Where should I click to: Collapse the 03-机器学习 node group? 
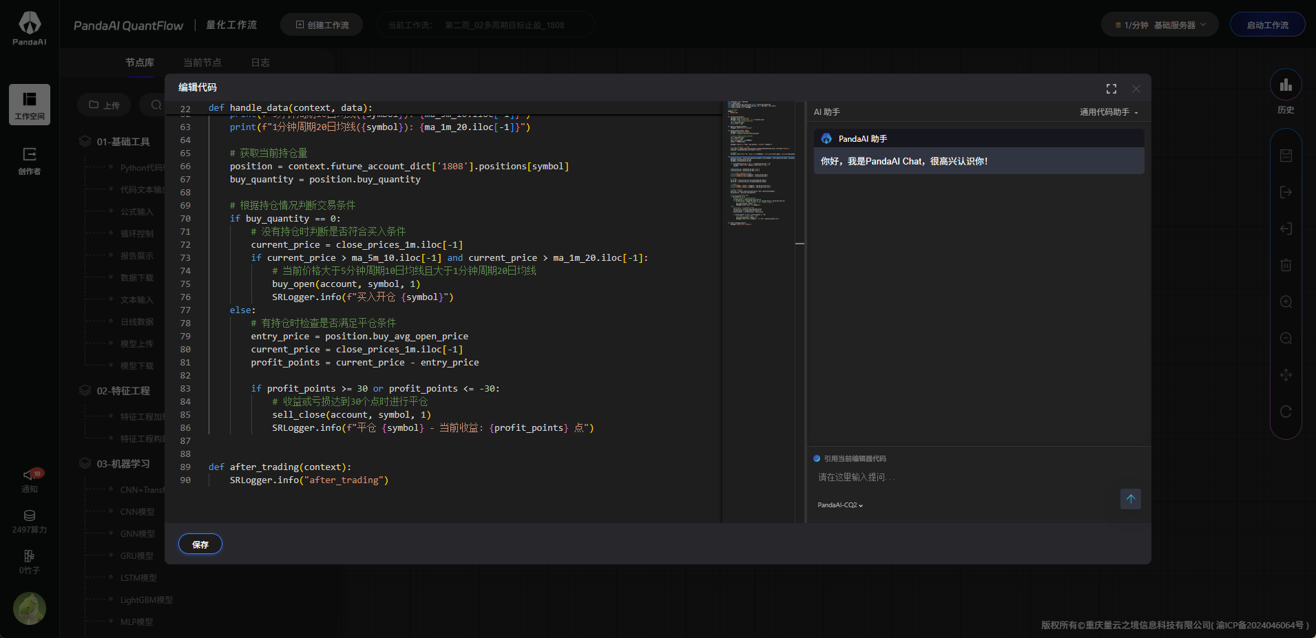point(115,464)
